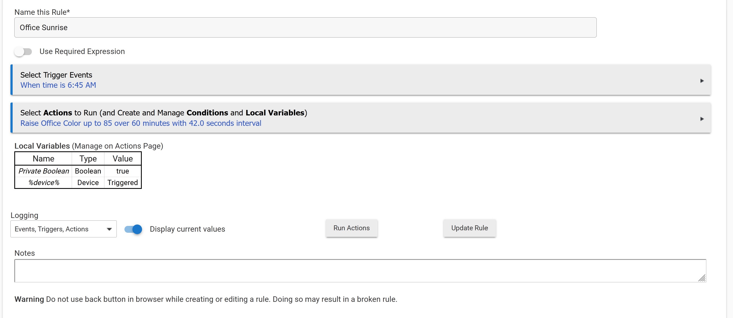Disable Display current values switch
Image resolution: width=733 pixels, height=318 pixels.
click(134, 229)
